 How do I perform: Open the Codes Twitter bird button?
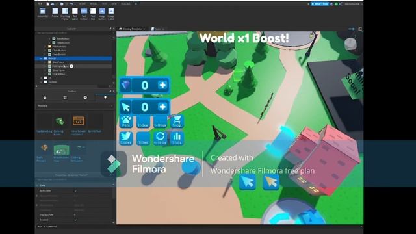pos(126,138)
